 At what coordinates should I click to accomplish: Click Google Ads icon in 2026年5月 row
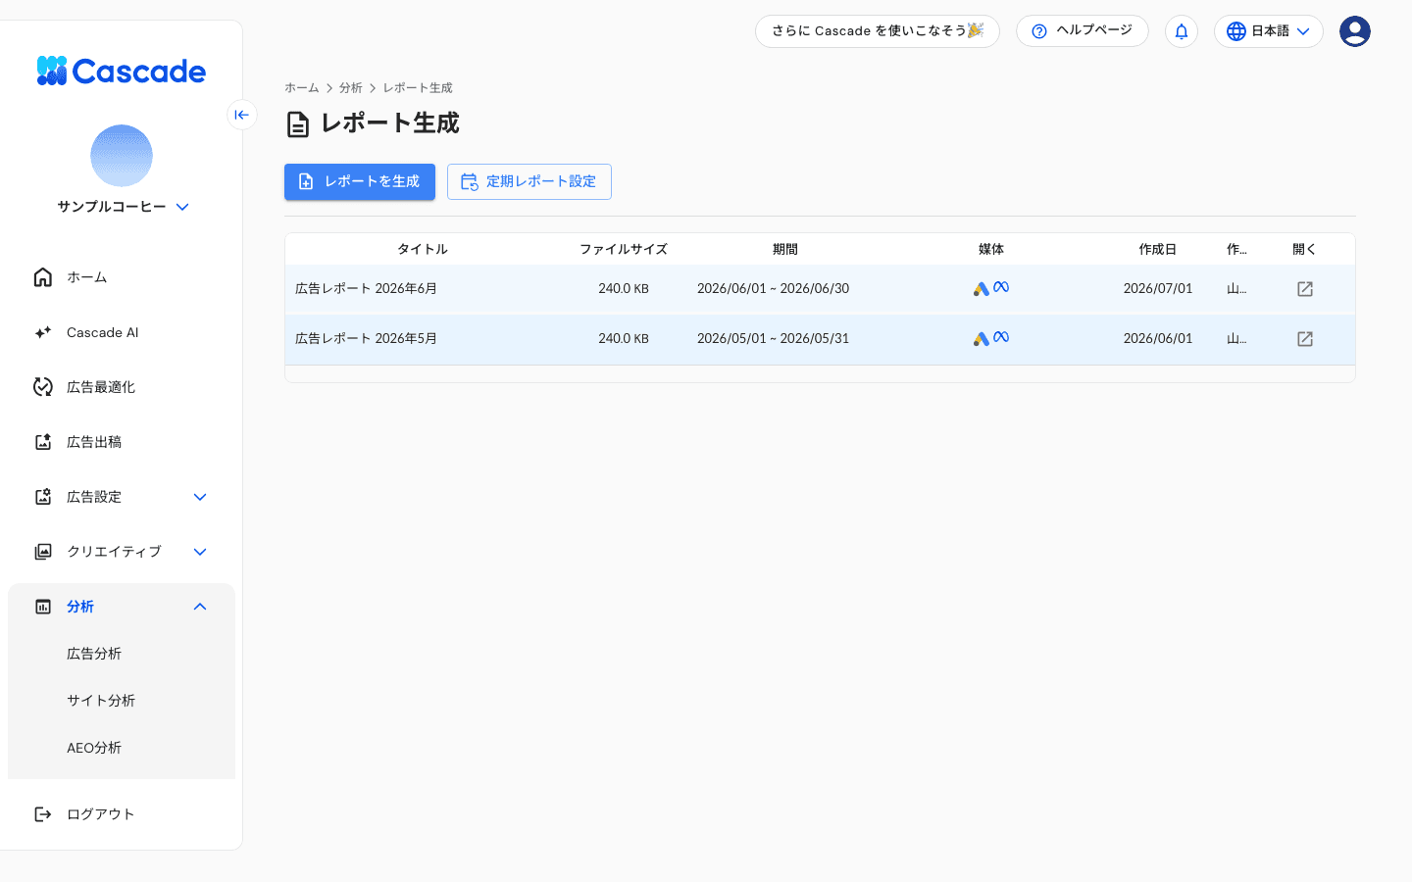[x=982, y=339]
